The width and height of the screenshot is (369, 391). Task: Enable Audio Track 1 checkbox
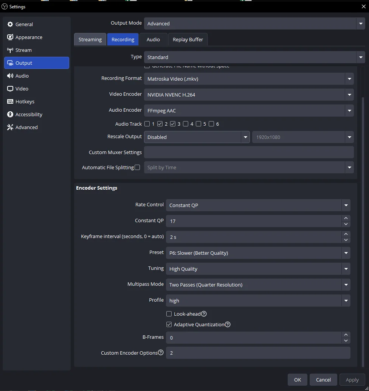point(147,124)
